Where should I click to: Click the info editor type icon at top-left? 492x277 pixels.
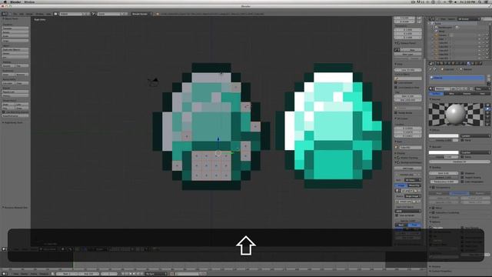[4, 14]
